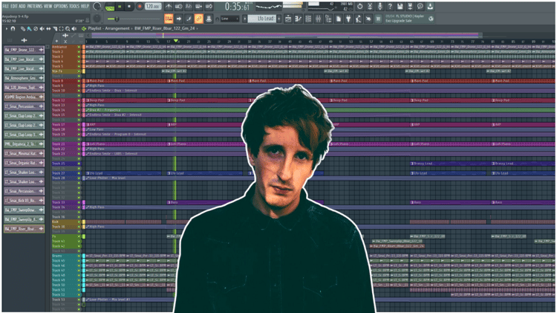Select KSHMR Region Ambia clip in picker
The image size is (557, 313).
tap(24, 97)
